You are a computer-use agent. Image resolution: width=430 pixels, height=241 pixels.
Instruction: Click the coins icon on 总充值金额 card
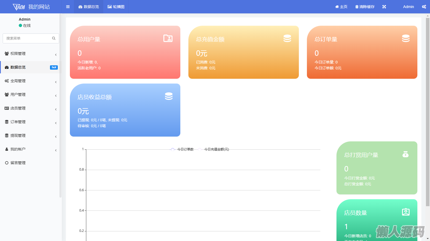[287, 39]
